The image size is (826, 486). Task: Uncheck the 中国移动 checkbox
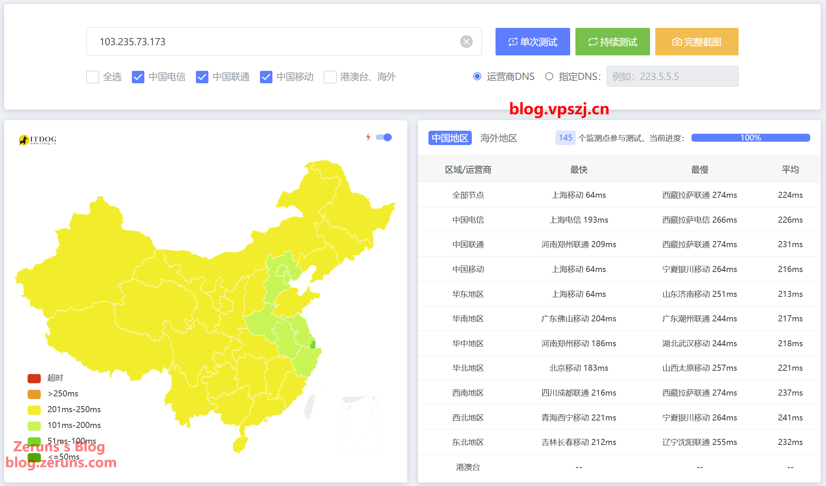click(x=266, y=77)
